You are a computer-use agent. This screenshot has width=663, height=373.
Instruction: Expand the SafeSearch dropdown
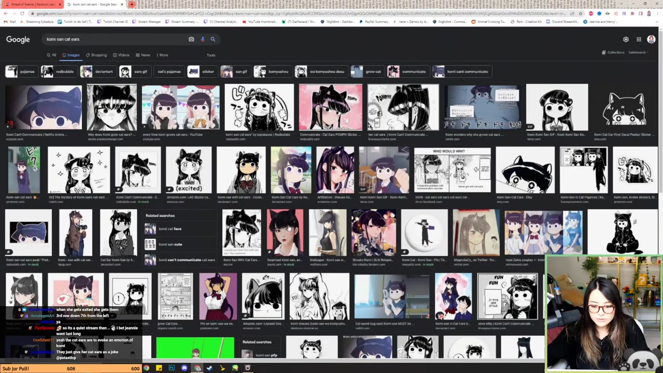pos(638,52)
